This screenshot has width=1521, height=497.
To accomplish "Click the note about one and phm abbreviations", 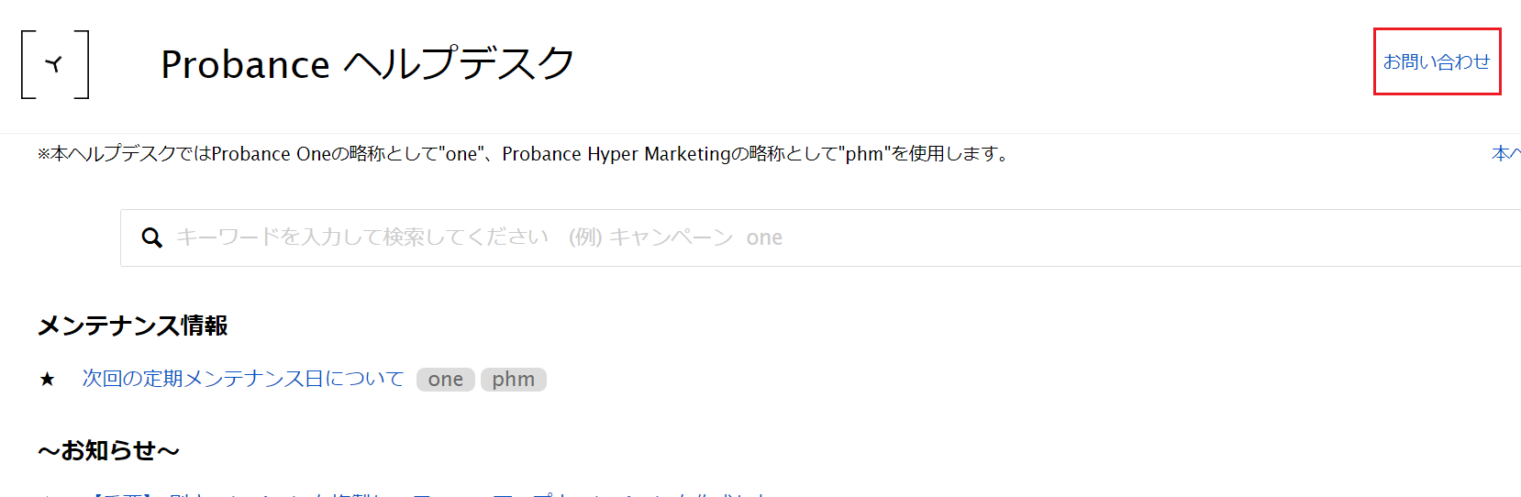I will tap(524, 154).
